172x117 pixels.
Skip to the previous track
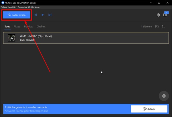point(35,15)
